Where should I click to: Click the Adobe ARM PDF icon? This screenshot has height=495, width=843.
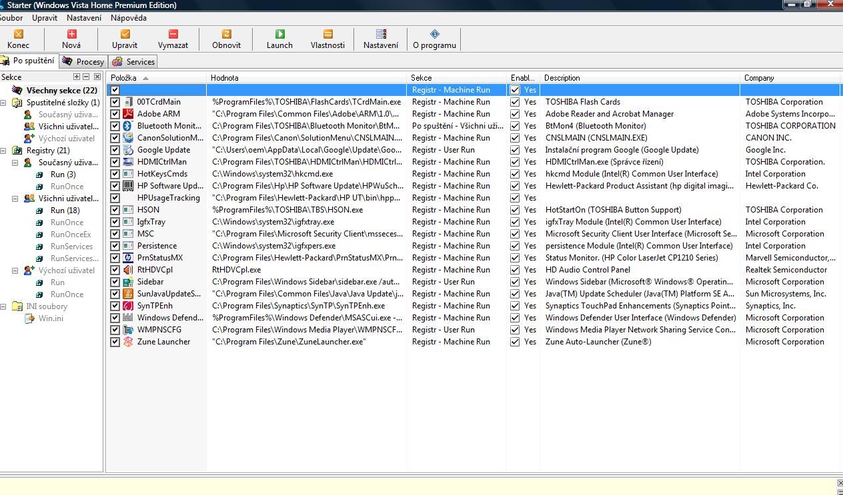coord(129,114)
